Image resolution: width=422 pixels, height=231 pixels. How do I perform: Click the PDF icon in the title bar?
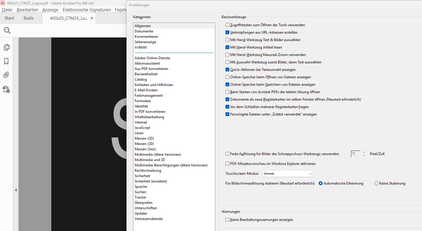3,3
